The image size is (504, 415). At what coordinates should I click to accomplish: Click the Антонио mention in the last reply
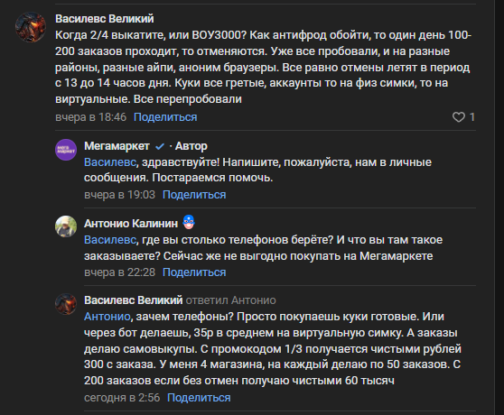tap(107, 317)
